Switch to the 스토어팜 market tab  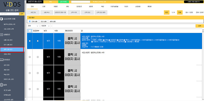[x=138, y=7]
